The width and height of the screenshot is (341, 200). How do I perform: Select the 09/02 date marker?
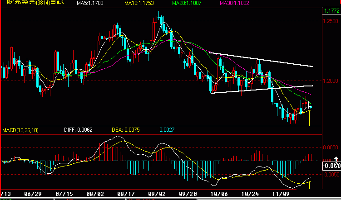tap(156, 194)
